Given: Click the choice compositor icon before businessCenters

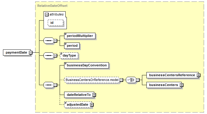Looking at the screenshot, I should 131,80.
